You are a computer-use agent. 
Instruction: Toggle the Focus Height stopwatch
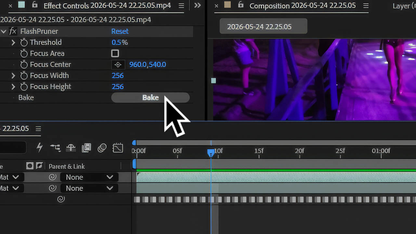point(24,86)
